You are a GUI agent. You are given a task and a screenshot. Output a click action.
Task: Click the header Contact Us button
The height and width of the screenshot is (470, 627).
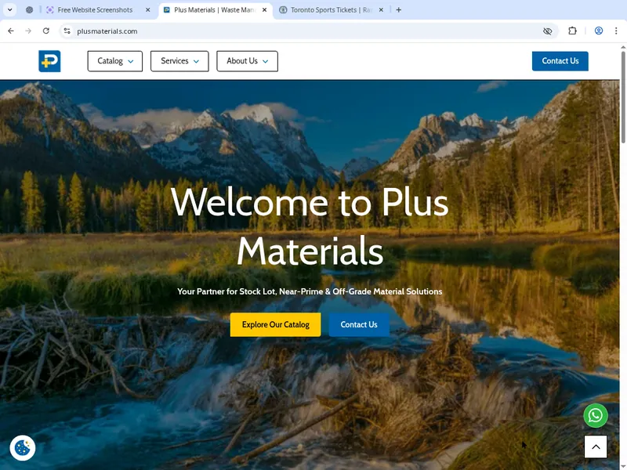[560, 61]
